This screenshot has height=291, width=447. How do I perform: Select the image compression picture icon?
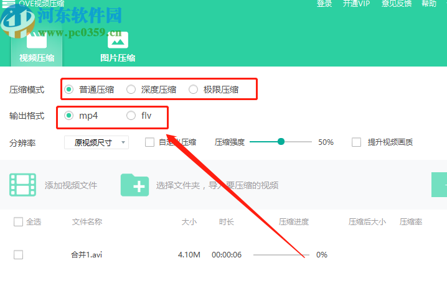(118, 40)
